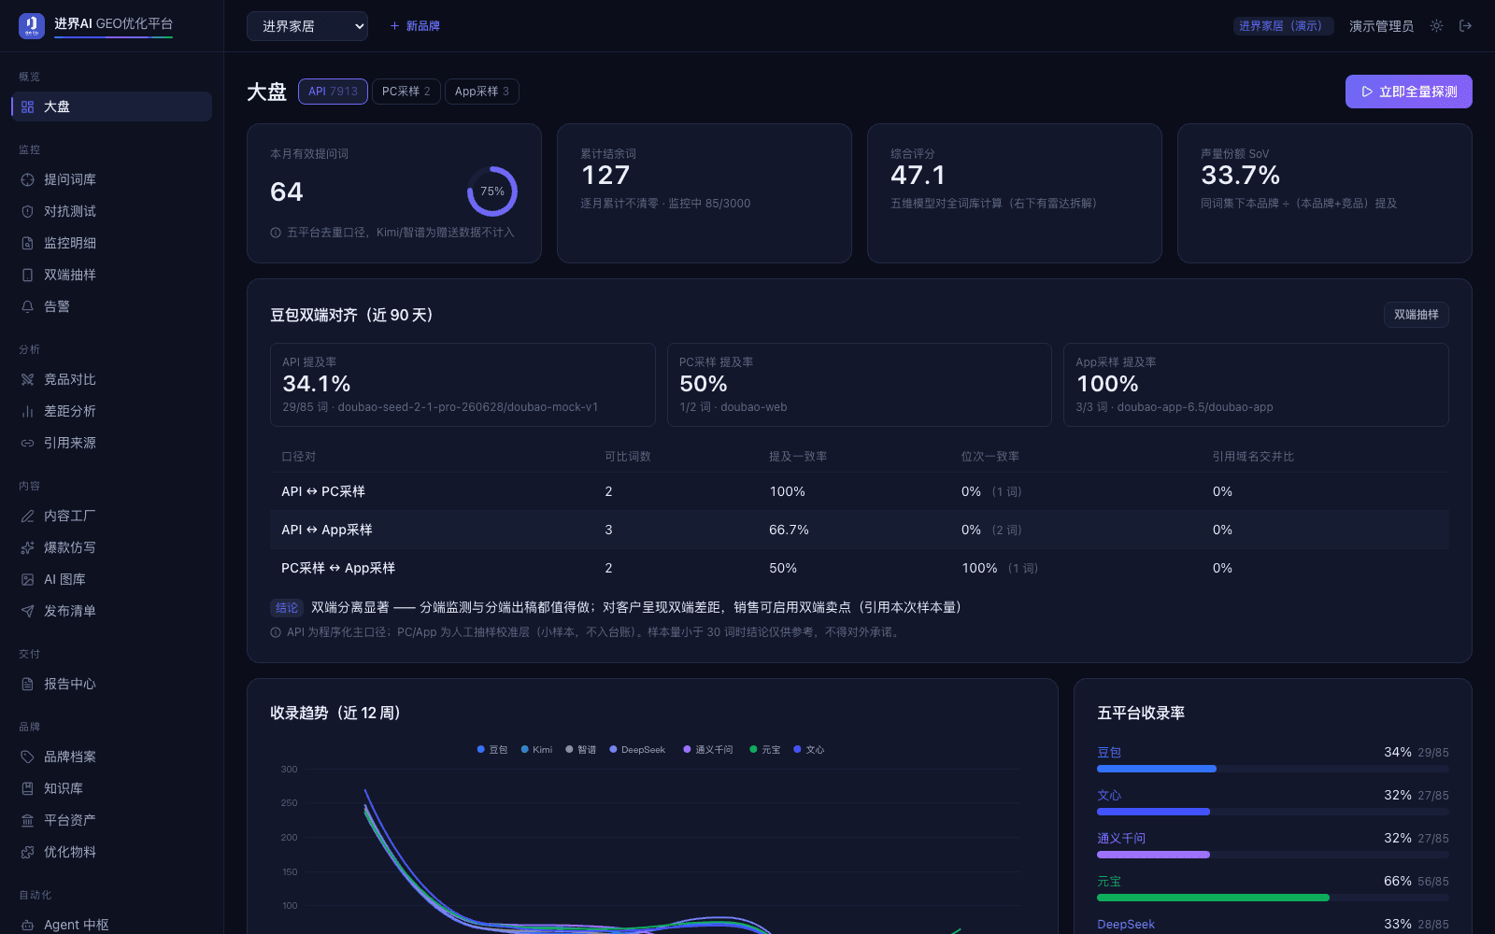Click the Agent 中枢 icon
This screenshot has height=934, width=1495.
pos(28,925)
